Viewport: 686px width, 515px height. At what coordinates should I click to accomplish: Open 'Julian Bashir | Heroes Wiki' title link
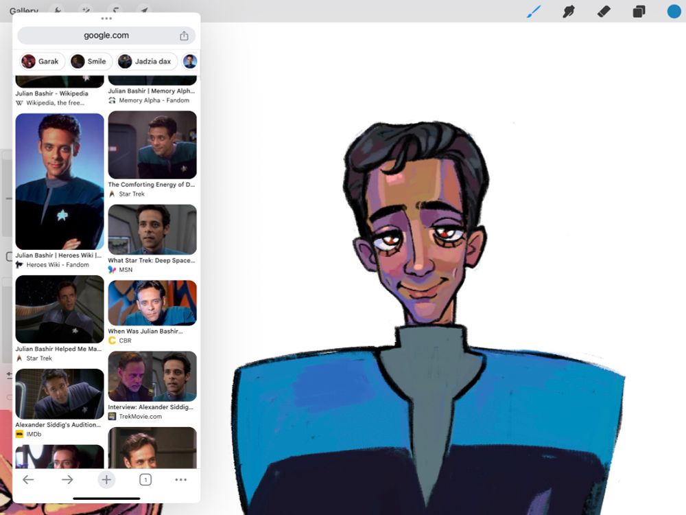[58, 255]
